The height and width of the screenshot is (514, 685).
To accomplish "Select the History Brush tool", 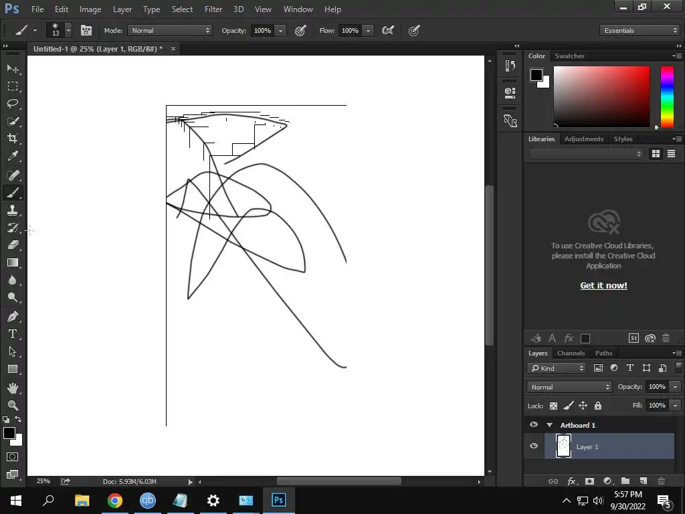I will pyautogui.click(x=13, y=228).
